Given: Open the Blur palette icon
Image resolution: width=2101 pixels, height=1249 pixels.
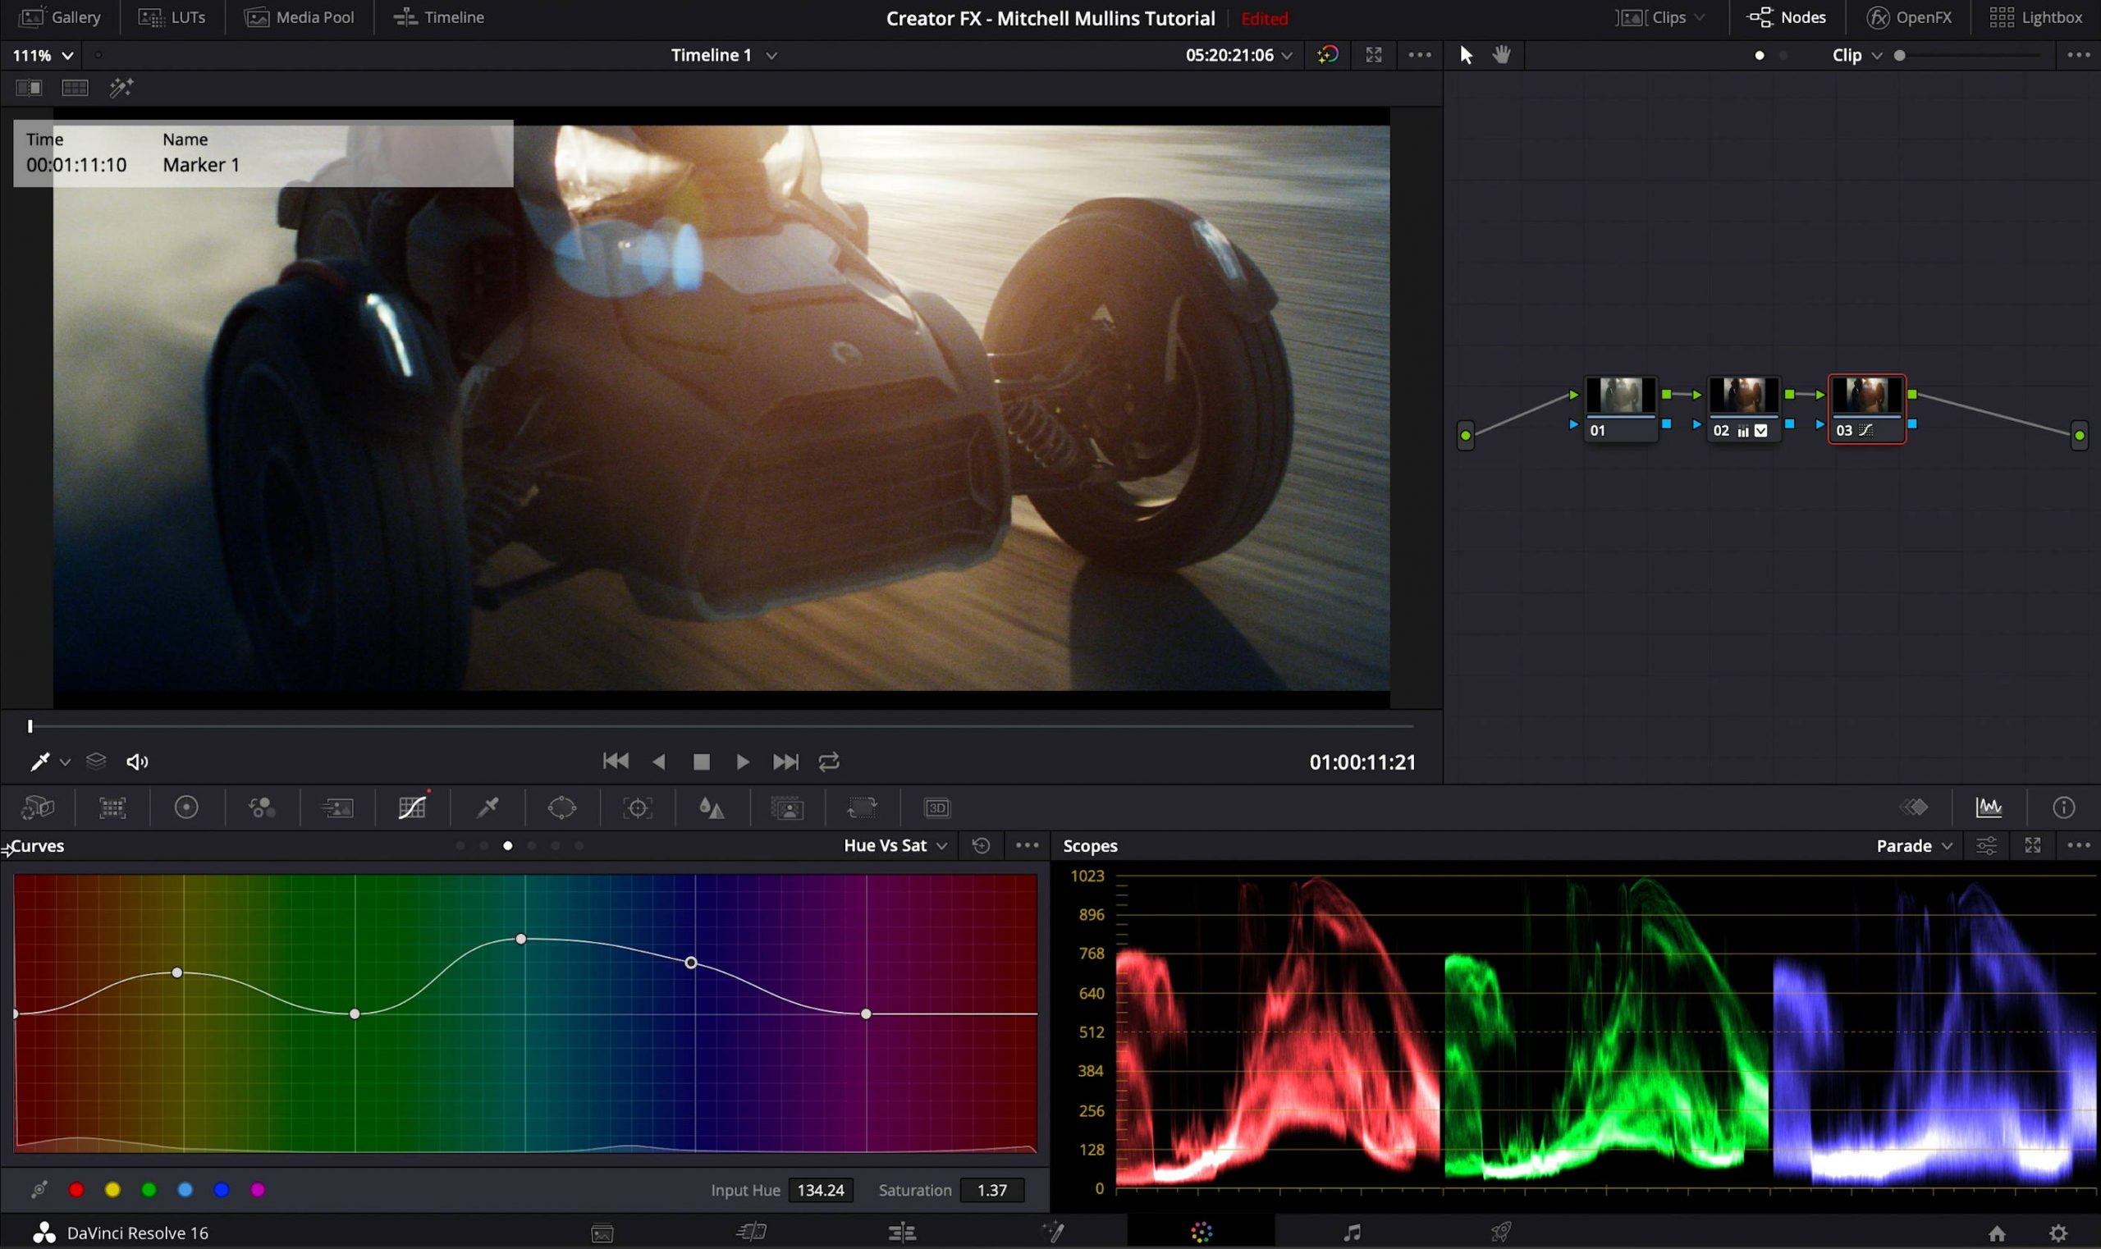Looking at the screenshot, I should point(712,808).
